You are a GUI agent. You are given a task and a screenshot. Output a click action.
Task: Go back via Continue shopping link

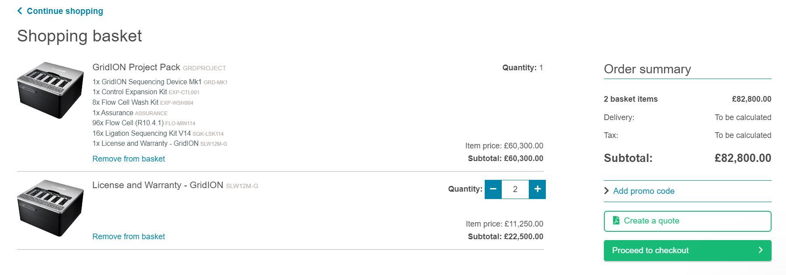coord(65,11)
